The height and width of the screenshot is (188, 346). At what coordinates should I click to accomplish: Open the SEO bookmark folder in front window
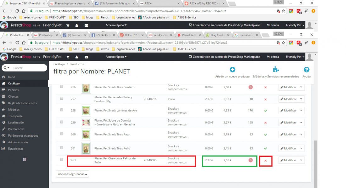point(74,49)
